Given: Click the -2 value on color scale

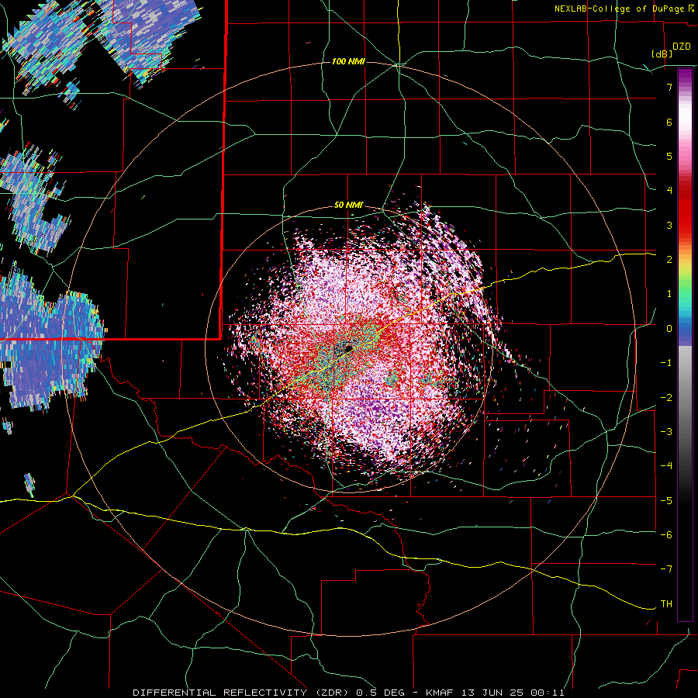Looking at the screenshot, I should tap(666, 398).
